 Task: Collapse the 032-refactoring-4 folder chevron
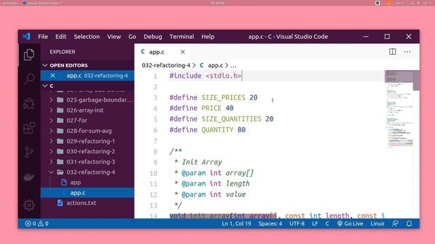51,172
